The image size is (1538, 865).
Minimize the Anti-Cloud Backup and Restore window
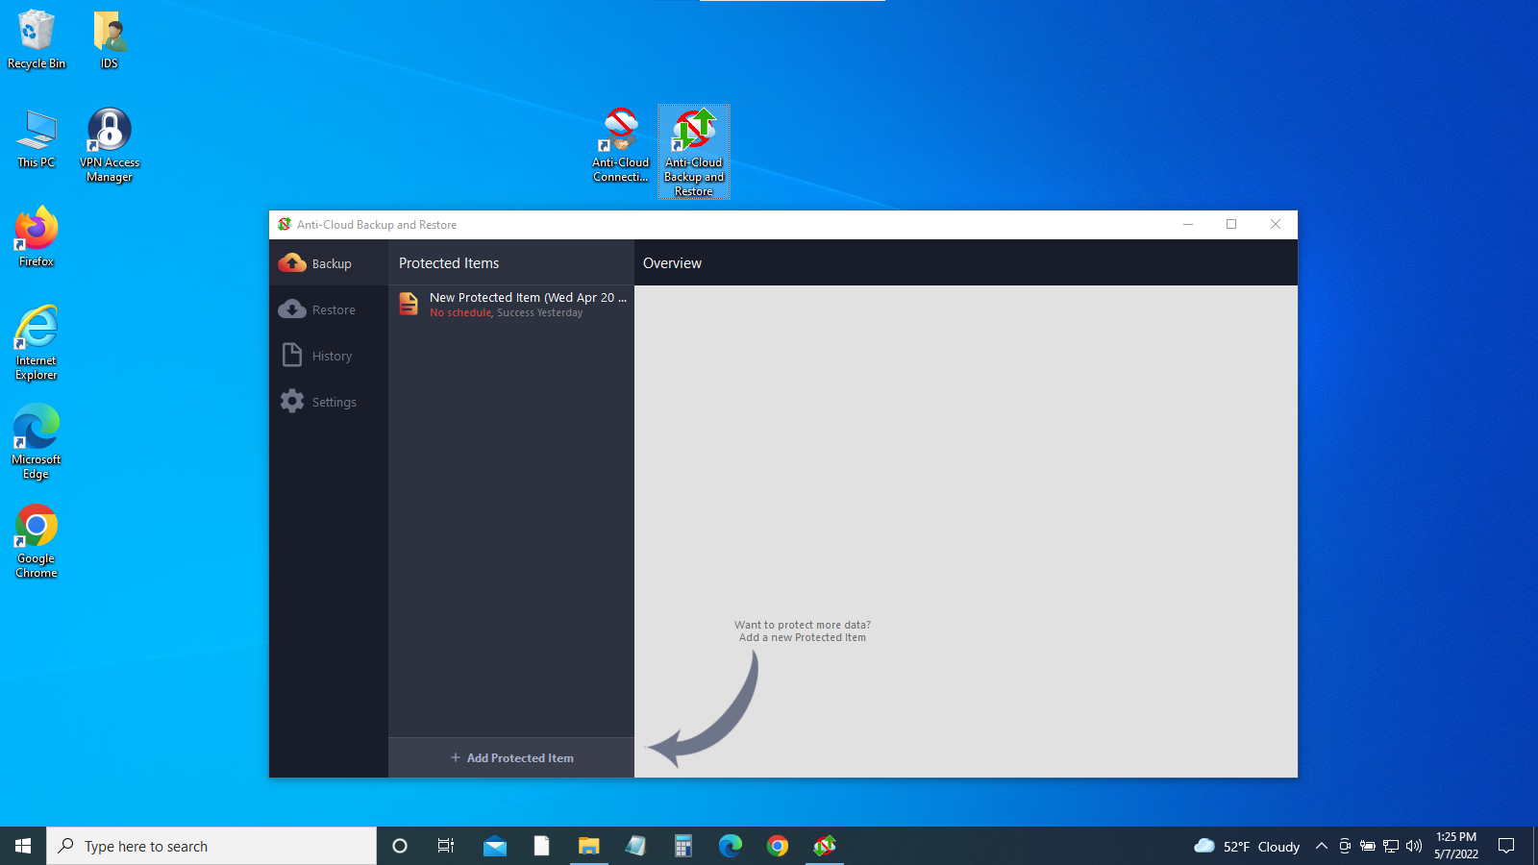1188,224
